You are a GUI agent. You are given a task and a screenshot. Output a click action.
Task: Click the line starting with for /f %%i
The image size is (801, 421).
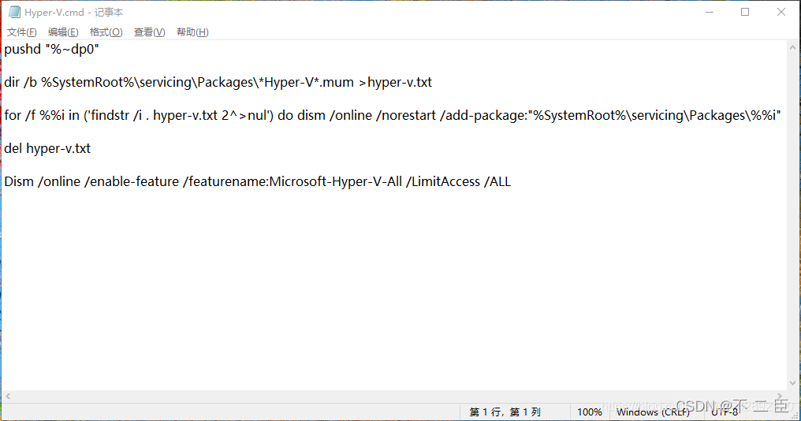coord(393,115)
